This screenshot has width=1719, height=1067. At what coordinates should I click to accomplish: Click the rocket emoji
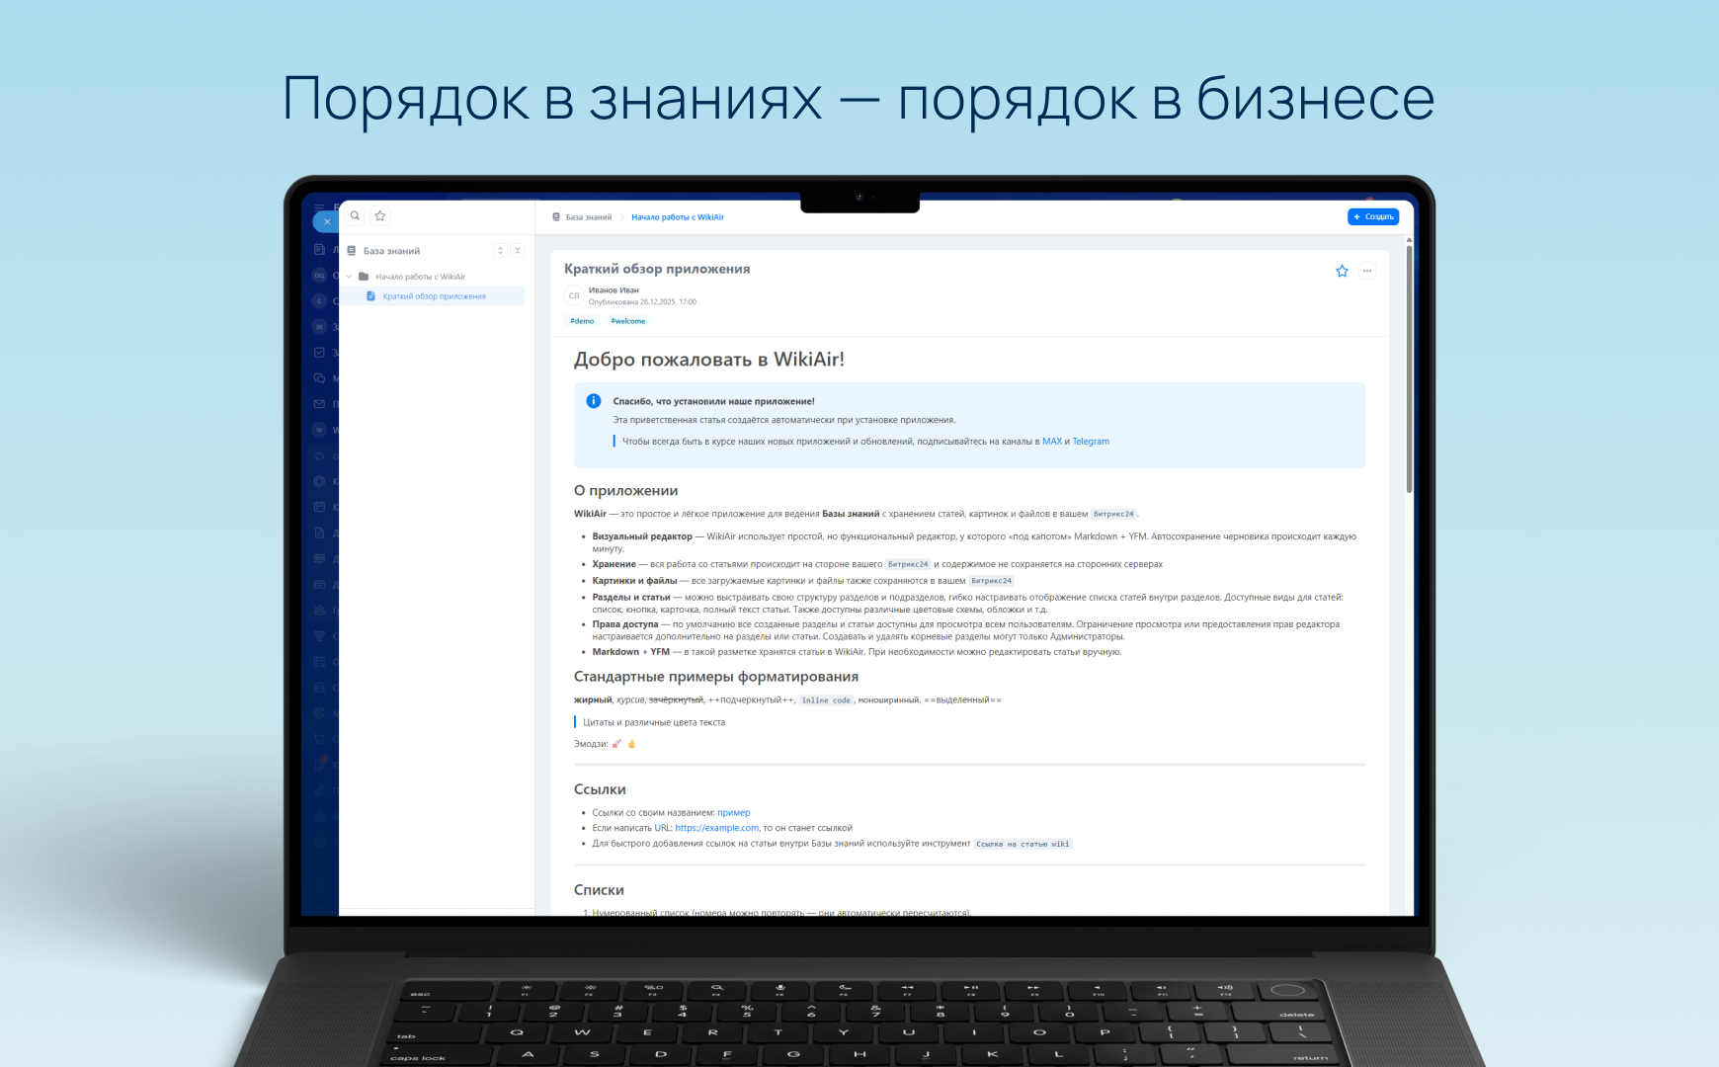click(616, 744)
